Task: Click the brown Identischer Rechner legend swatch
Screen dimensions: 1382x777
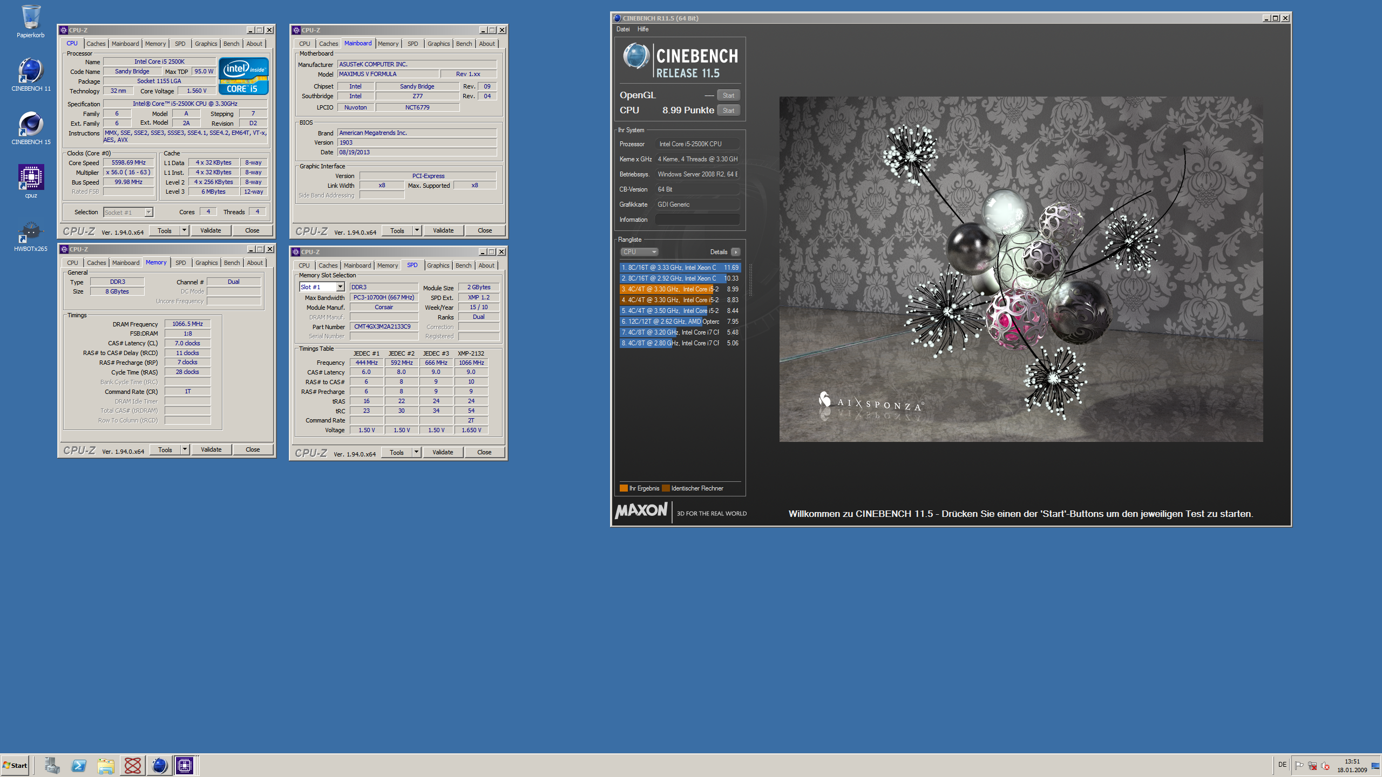Action: pyautogui.click(x=666, y=488)
